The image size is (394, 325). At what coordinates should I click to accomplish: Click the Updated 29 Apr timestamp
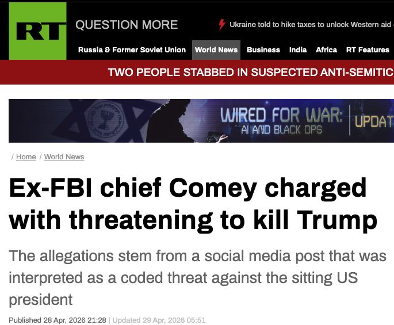tap(158, 320)
